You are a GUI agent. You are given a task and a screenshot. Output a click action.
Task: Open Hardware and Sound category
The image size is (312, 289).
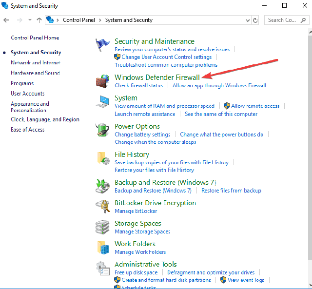tap(36, 73)
